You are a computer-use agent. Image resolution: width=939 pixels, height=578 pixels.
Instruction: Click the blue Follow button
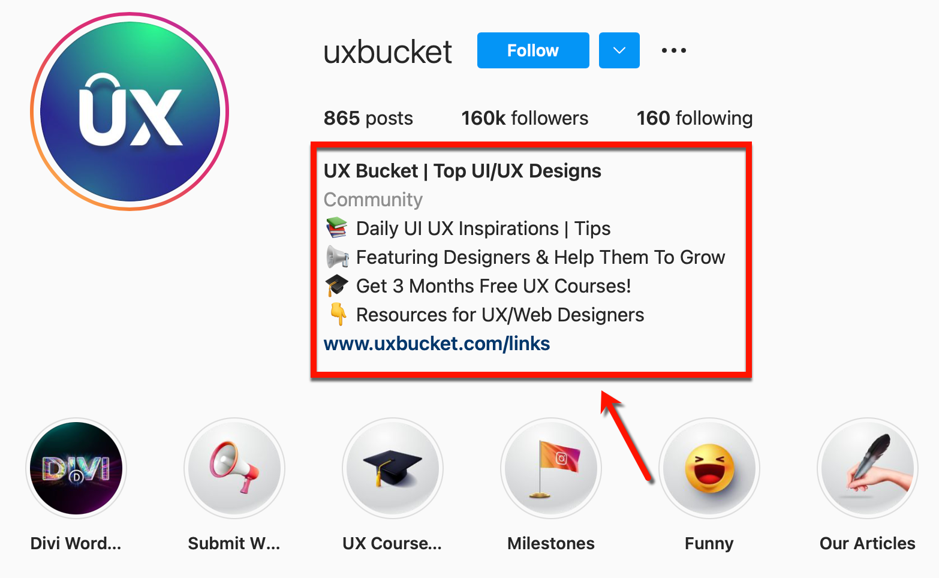coord(533,50)
